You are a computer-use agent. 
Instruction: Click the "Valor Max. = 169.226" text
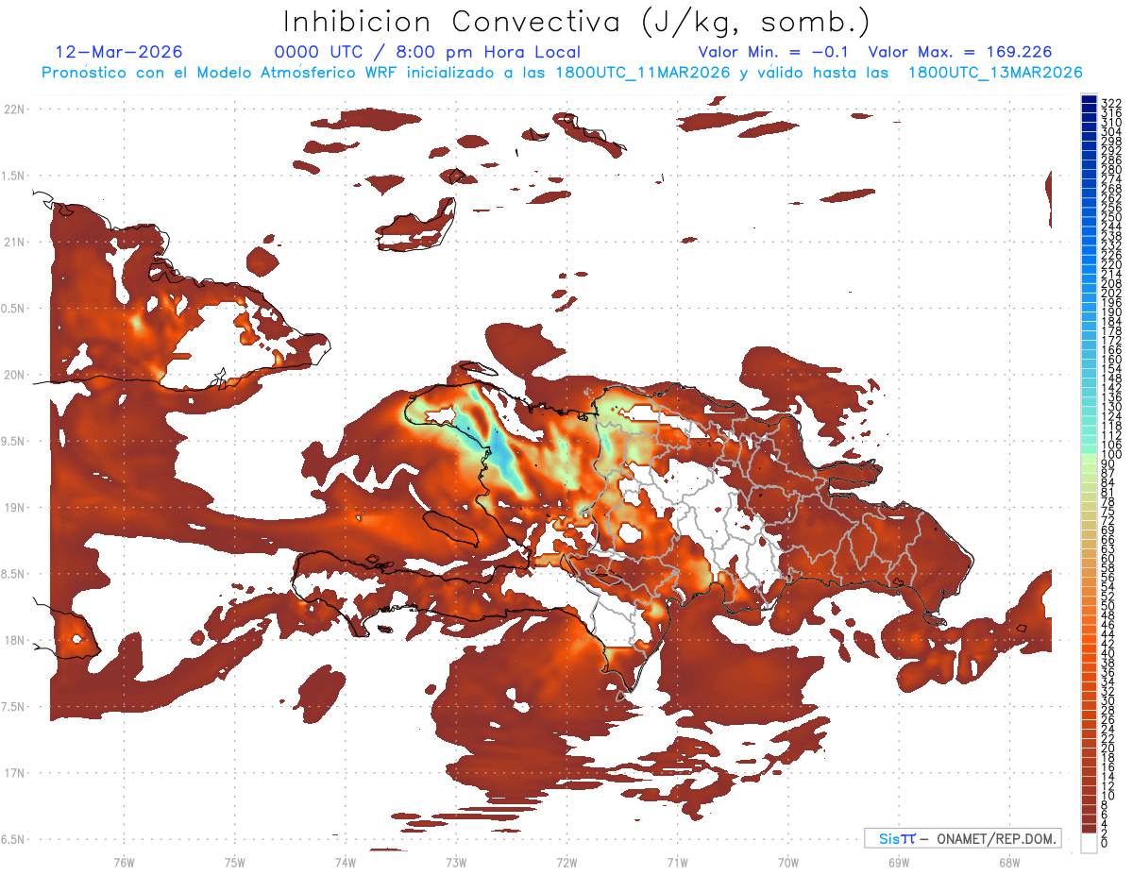tap(960, 52)
